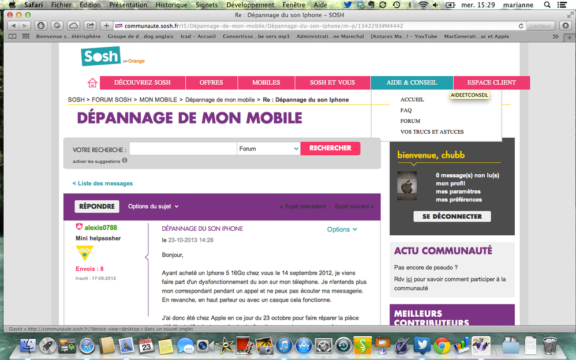The width and height of the screenshot is (576, 360).
Task: Open the Wi-Fi menu bar icon
Action: 424,5
